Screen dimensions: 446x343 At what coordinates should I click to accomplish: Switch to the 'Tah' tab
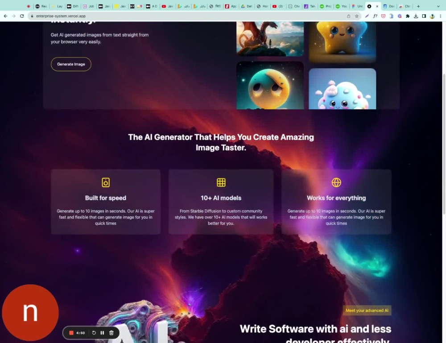(x=310, y=6)
